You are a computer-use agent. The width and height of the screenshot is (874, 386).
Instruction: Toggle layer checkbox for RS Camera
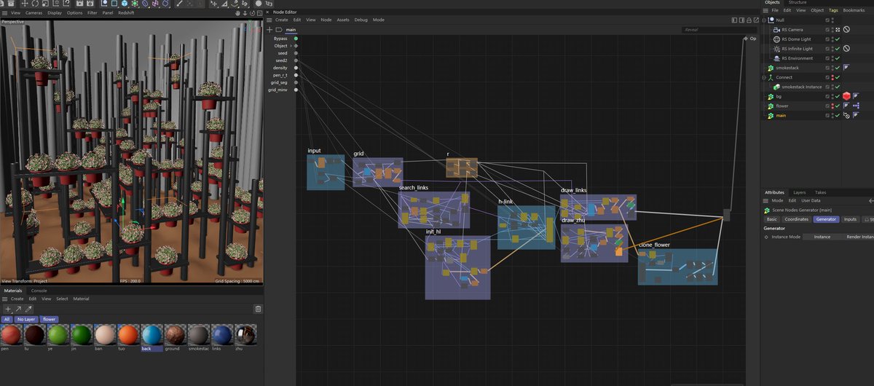click(x=827, y=30)
